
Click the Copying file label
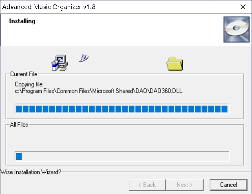tap(29, 84)
